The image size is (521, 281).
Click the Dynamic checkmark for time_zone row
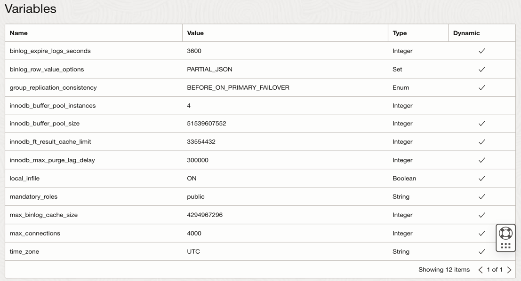point(481,252)
